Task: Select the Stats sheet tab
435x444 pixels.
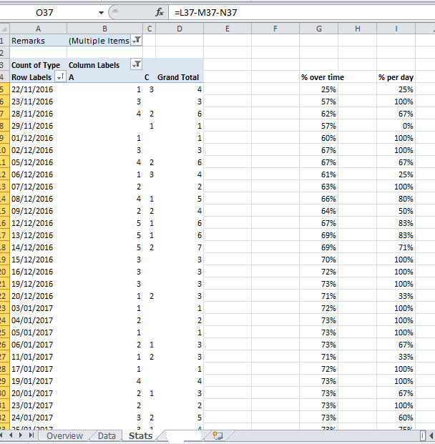Action: point(140,436)
